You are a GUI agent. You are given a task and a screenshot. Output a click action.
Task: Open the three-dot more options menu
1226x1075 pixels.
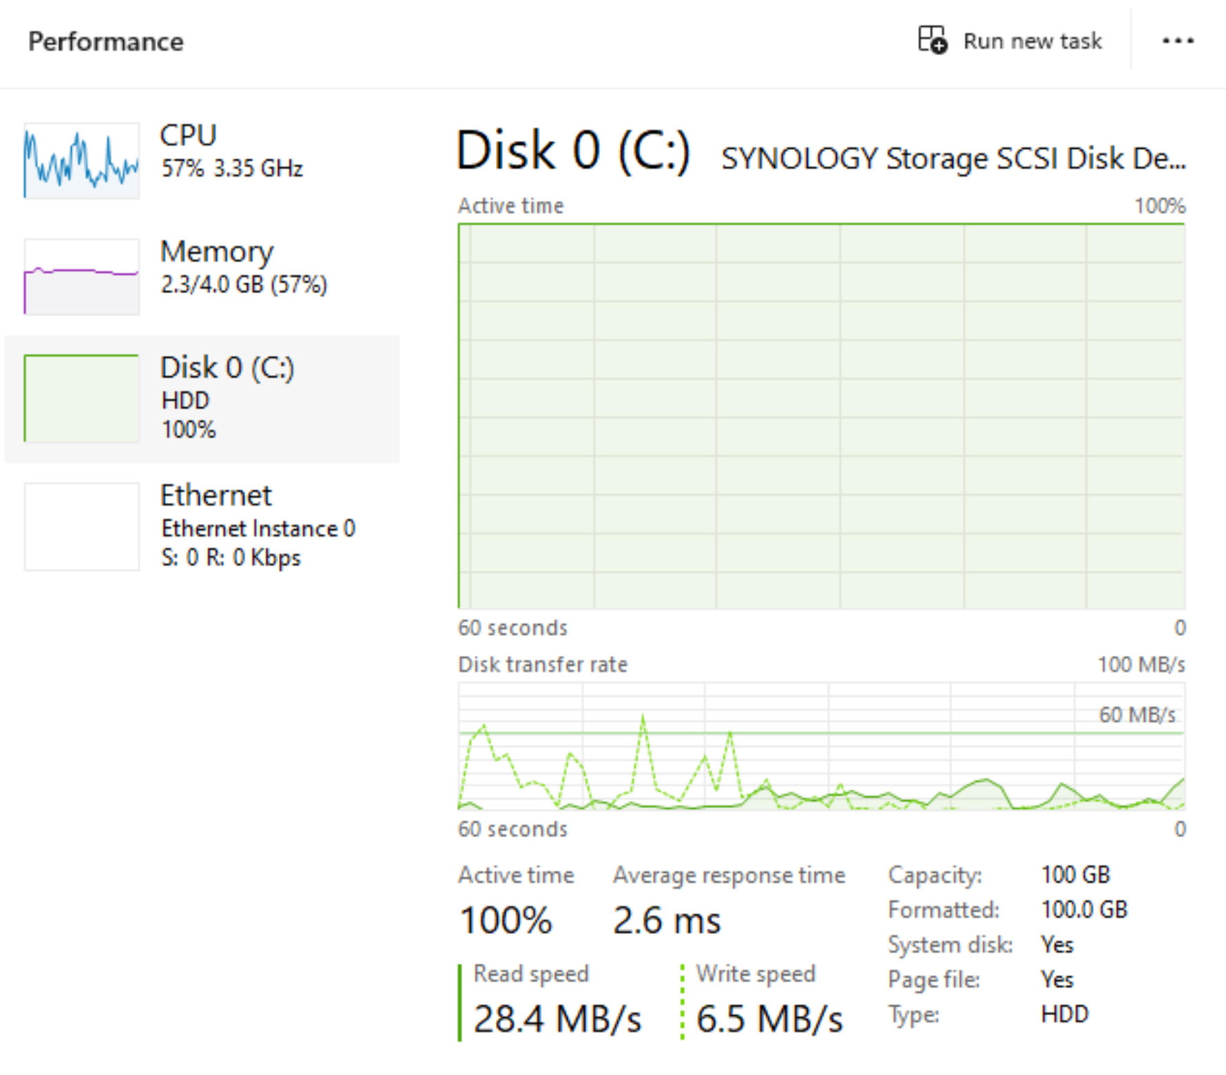point(1178,41)
